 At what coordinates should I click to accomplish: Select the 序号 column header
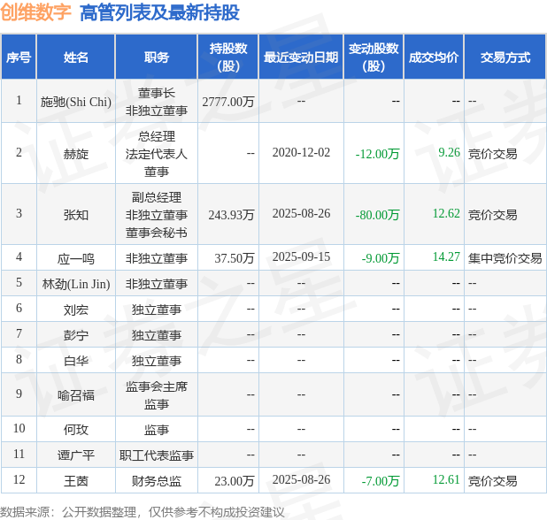coord(19,57)
